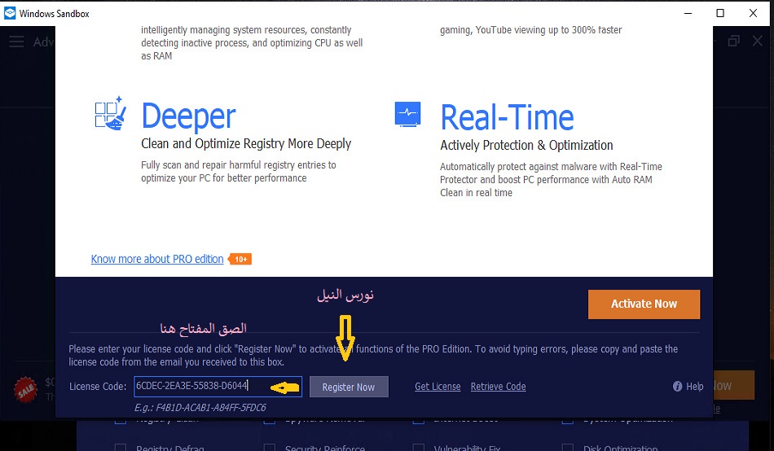Click 'Clean and Optimize Registry More Deeply' text
Image resolution: width=774 pixels, height=451 pixels.
pyautogui.click(x=246, y=143)
